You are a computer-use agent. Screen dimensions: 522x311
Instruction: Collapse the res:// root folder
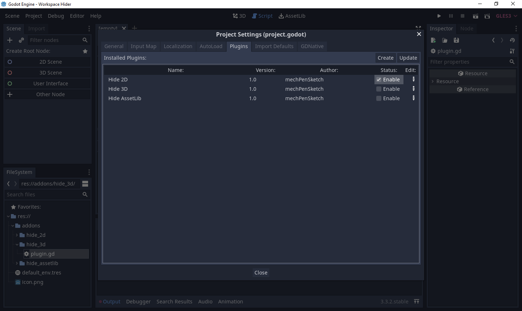coord(8,216)
